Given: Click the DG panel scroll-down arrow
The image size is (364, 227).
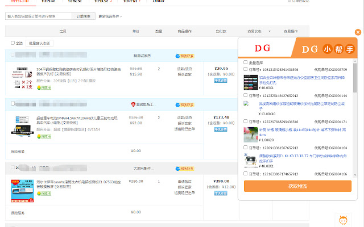Looking at the screenshot, I should coord(355,175).
